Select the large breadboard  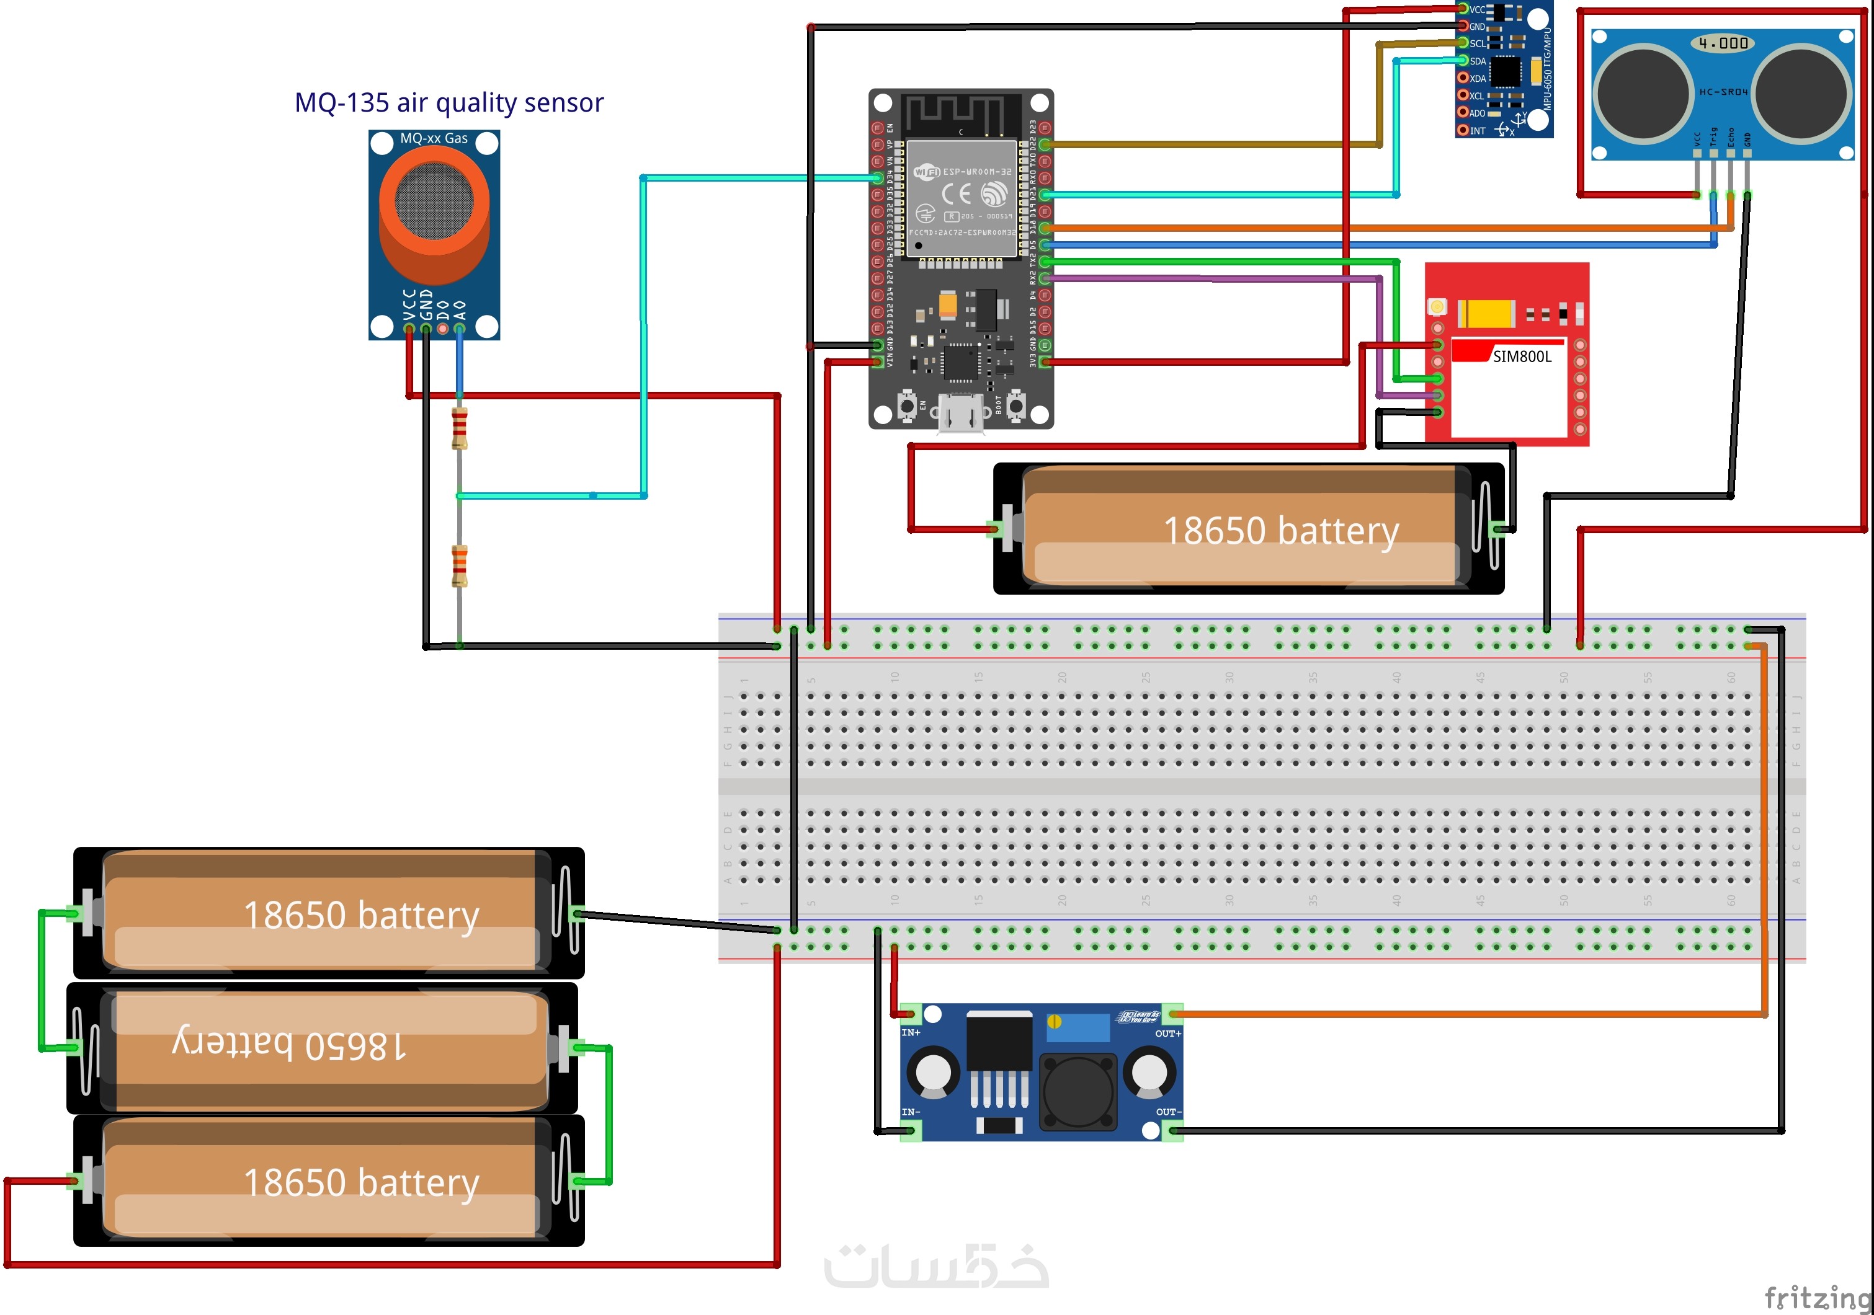click(1262, 788)
